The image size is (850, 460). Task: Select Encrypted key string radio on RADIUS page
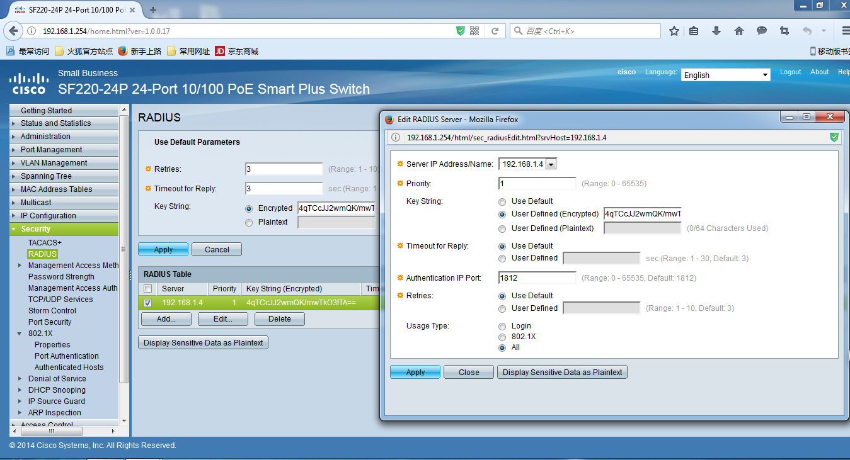tap(249, 208)
